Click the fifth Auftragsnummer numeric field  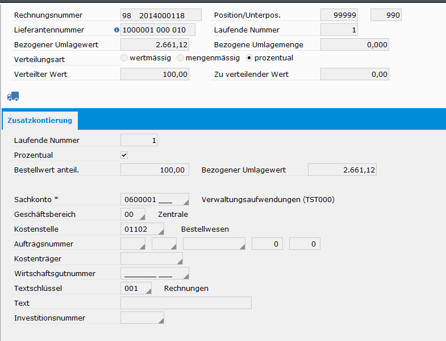[x=305, y=244]
